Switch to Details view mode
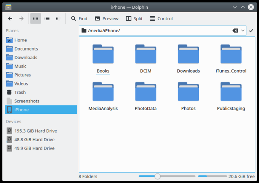259x183 pixels. pyautogui.click(x=58, y=19)
